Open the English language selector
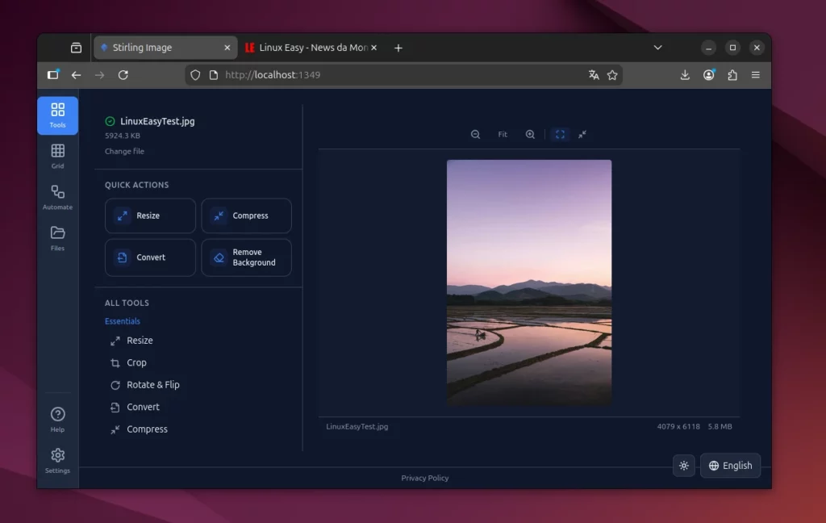The width and height of the screenshot is (826, 523). click(x=730, y=466)
